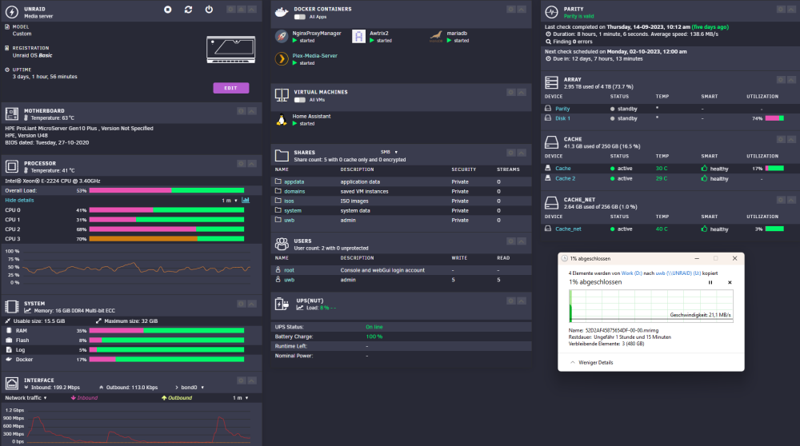Viewport: 800px width, 446px height.
Task: Collapse the Cache tile with its chevron
Action: click(x=791, y=139)
